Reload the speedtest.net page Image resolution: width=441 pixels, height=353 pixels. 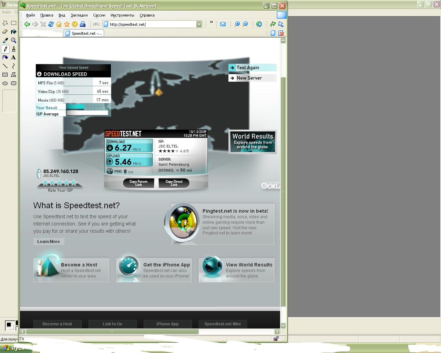pyautogui.click(x=51, y=24)
